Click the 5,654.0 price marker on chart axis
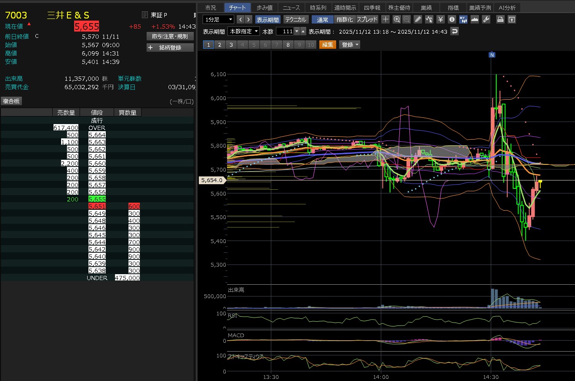The height and width of the screenshot is (381, 575). [x=211, y=180]
